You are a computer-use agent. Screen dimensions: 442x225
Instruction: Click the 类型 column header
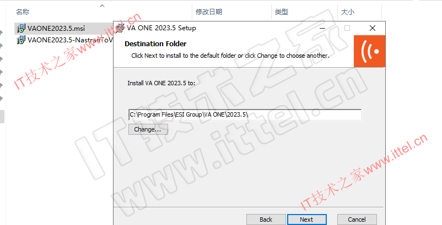[x=281, y=12]
